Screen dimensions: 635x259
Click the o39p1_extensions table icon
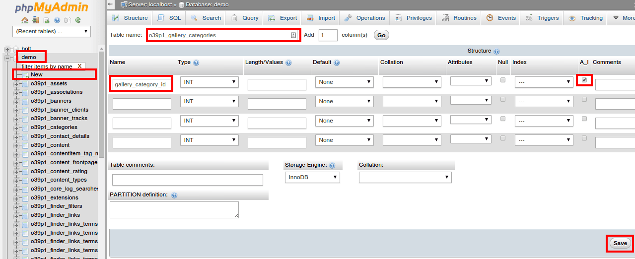coord(25,198)
